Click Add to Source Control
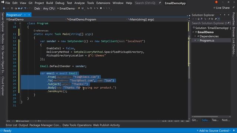The height and width of the screenshot is (133, 237). point(214,130)
